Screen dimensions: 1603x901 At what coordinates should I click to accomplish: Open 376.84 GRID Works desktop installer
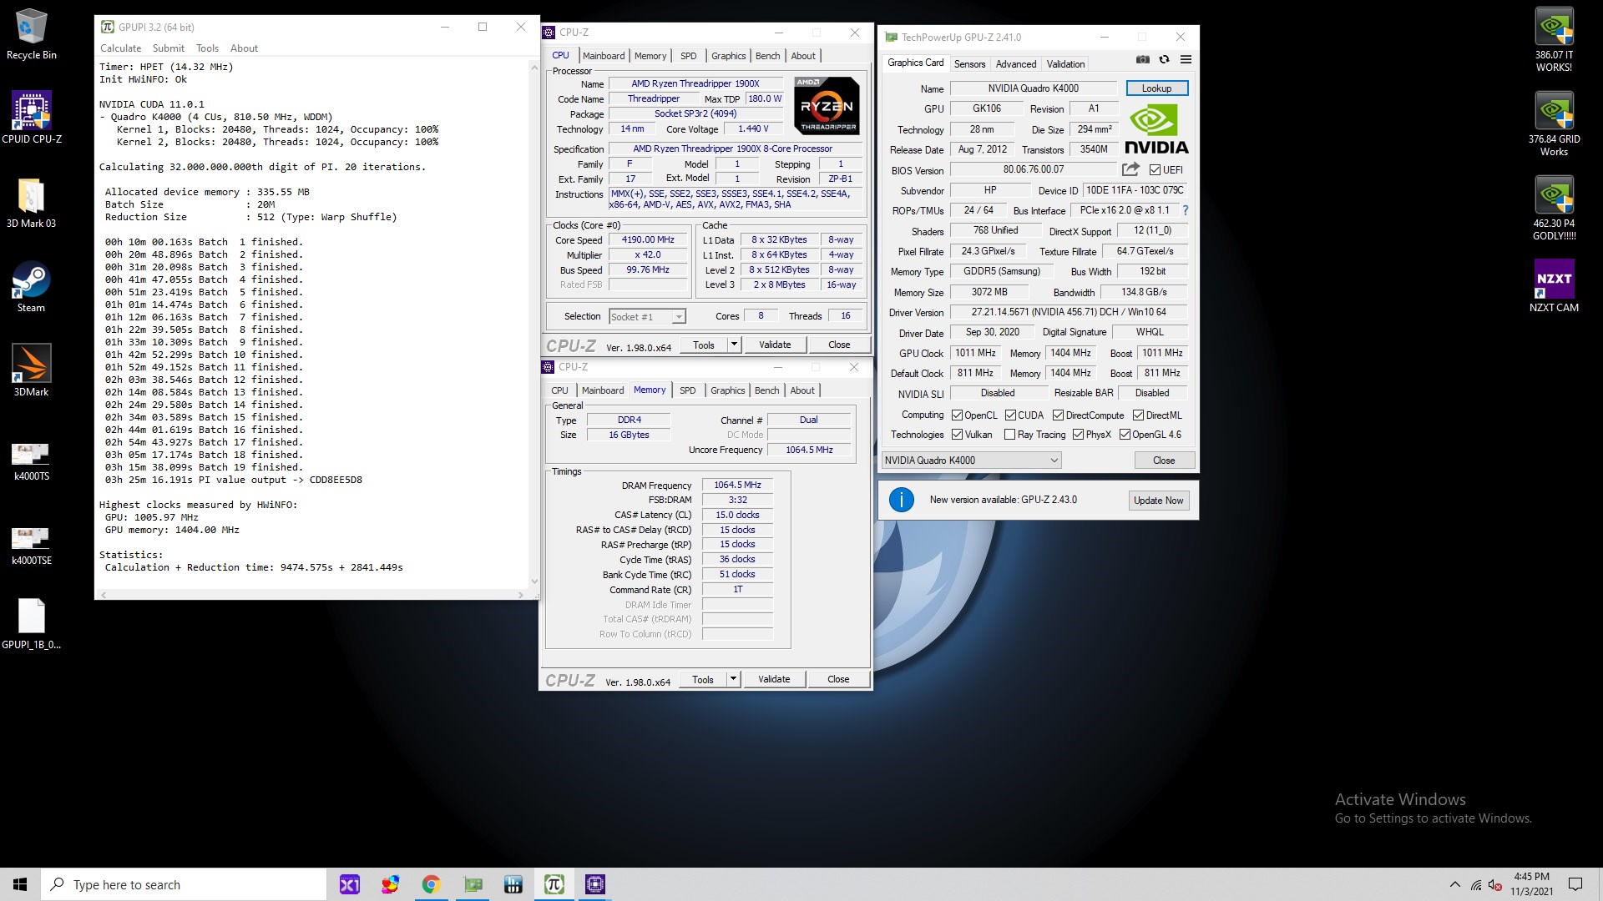tap(1554, 123)
